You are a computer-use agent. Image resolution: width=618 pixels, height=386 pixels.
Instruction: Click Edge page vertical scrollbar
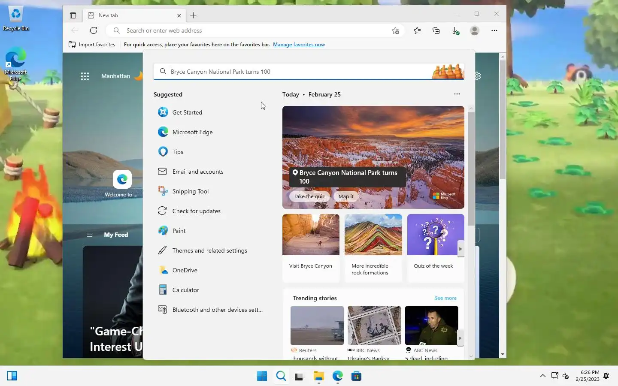pyautogui.click(x=503, y=119)
